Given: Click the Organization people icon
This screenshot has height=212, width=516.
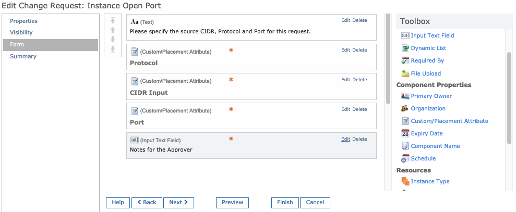Looking at the screenshot, I should (x=405, y=108).
